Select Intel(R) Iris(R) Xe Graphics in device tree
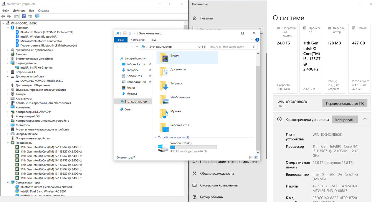Viewport: 377px width, 202px height. [x=36, y=68]
